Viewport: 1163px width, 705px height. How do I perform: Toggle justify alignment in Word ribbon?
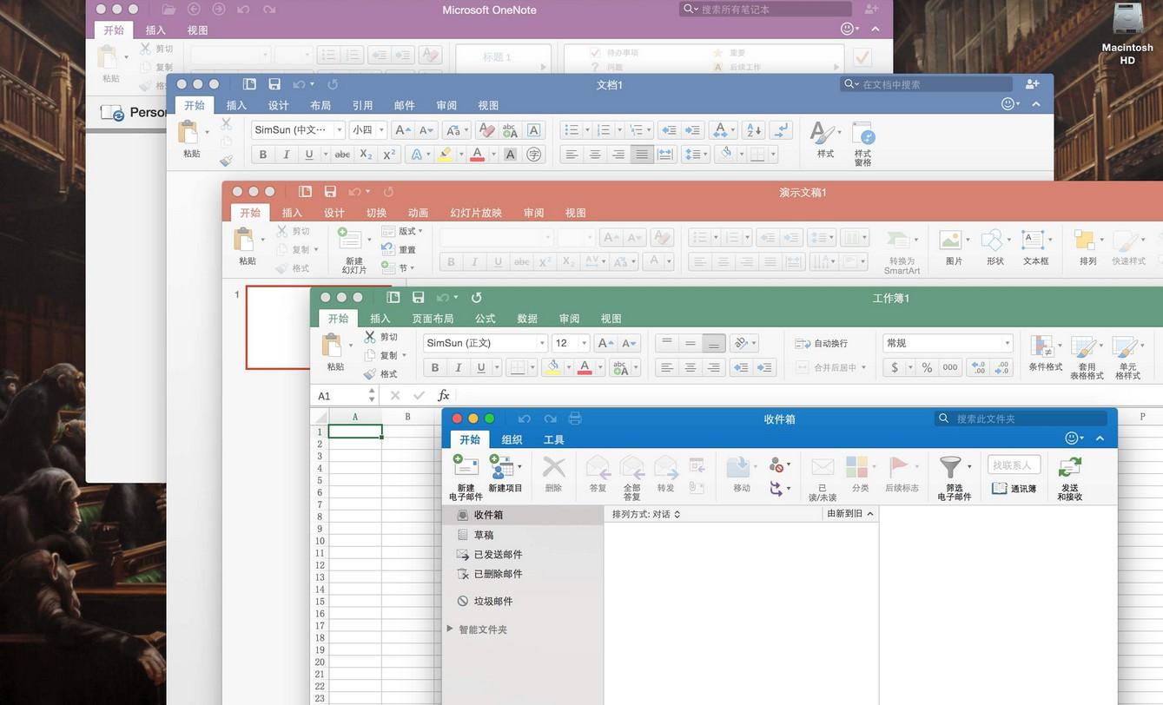(x=642, y=155)
